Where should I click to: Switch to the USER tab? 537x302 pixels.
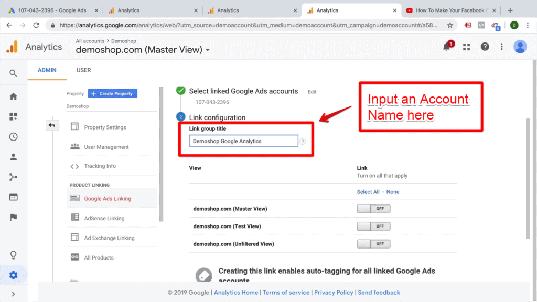83,70
